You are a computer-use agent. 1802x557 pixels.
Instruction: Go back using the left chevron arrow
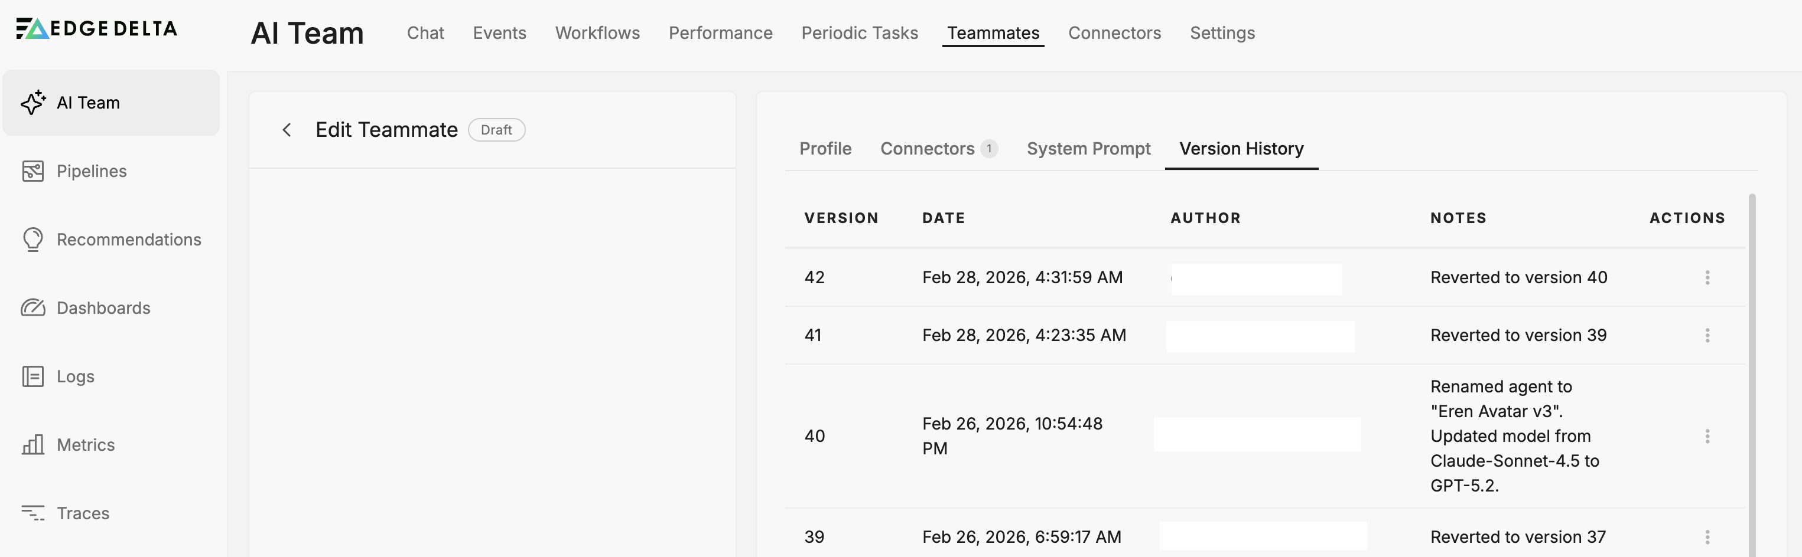287,130
